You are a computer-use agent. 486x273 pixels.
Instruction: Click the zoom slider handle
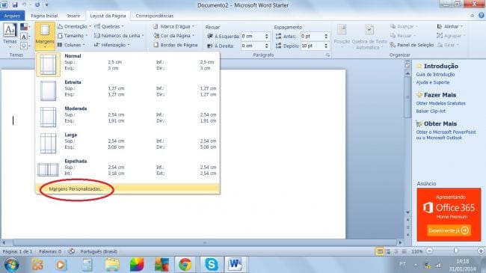455,251
